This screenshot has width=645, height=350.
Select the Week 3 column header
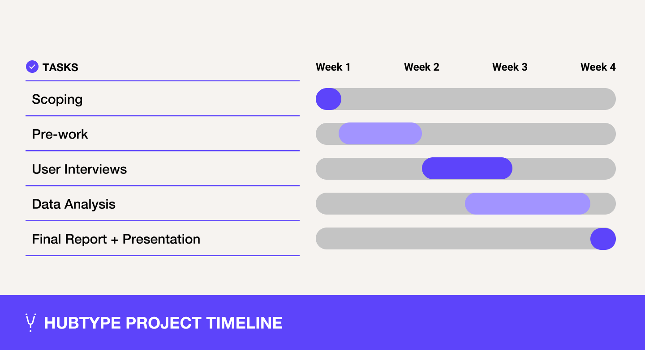tap(510, 67)
